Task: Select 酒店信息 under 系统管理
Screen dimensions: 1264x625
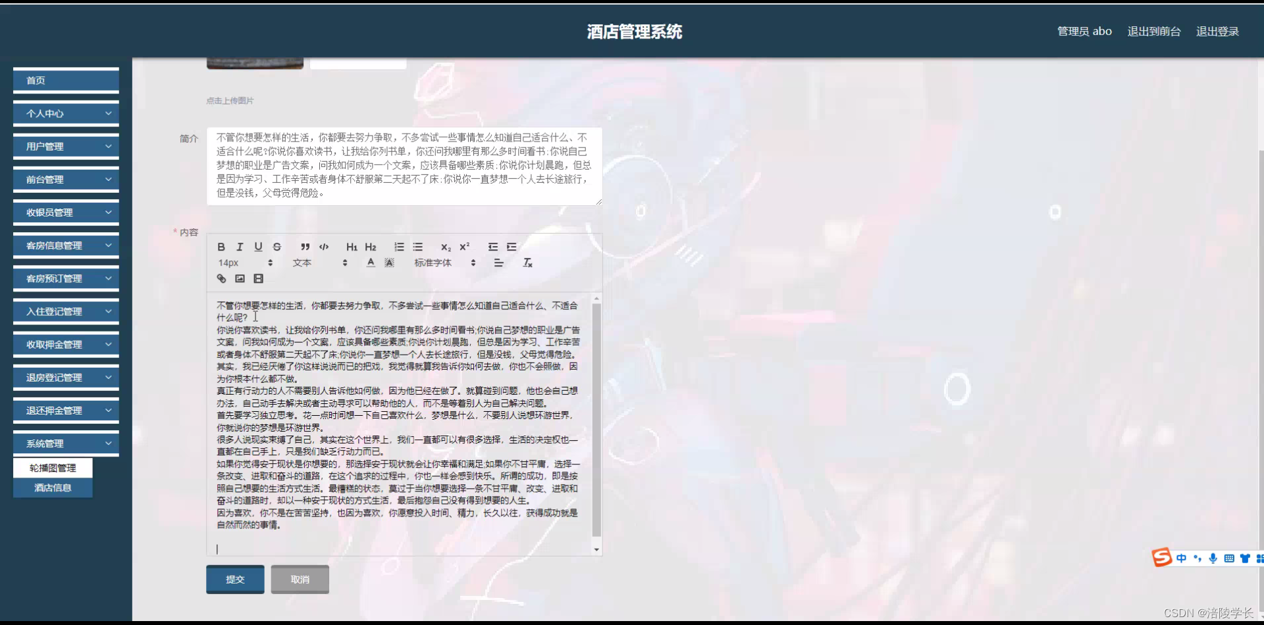Action: 53,488
